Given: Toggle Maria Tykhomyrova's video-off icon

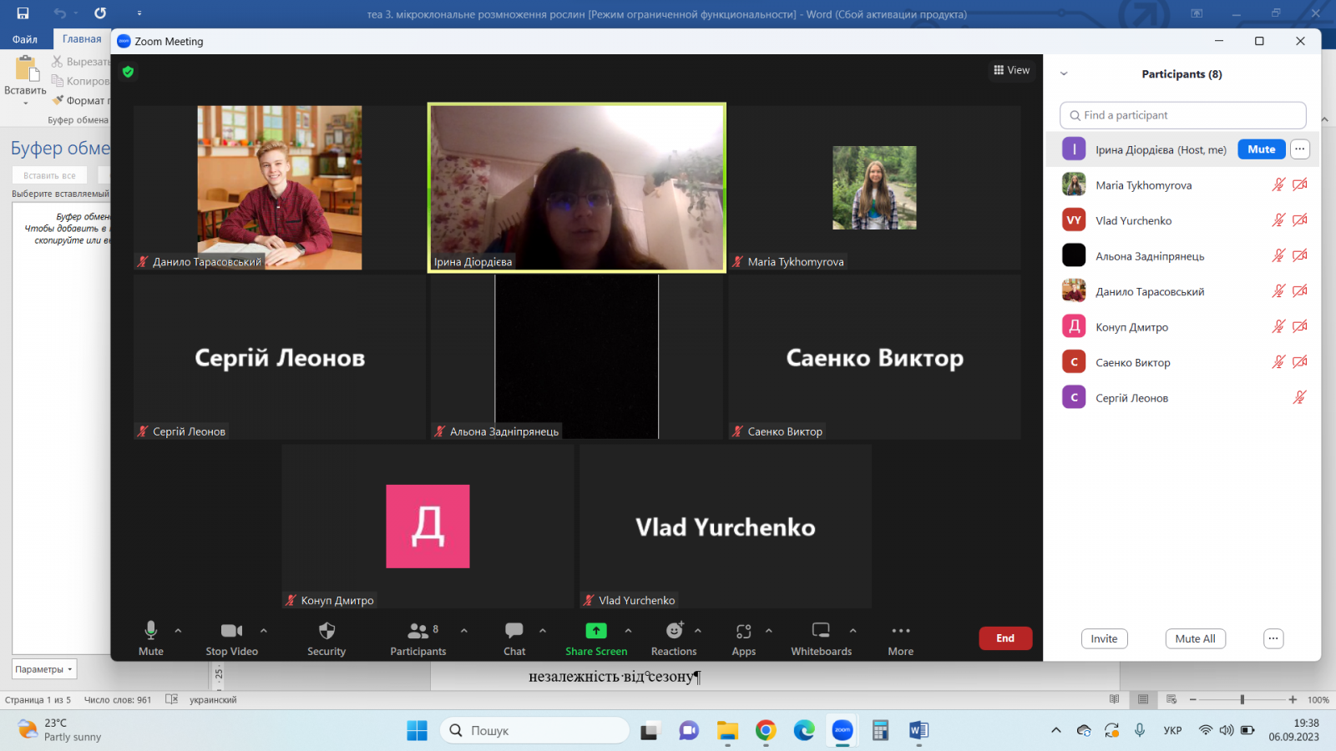Looking at the screenshot, I should tap(1300, 184).
